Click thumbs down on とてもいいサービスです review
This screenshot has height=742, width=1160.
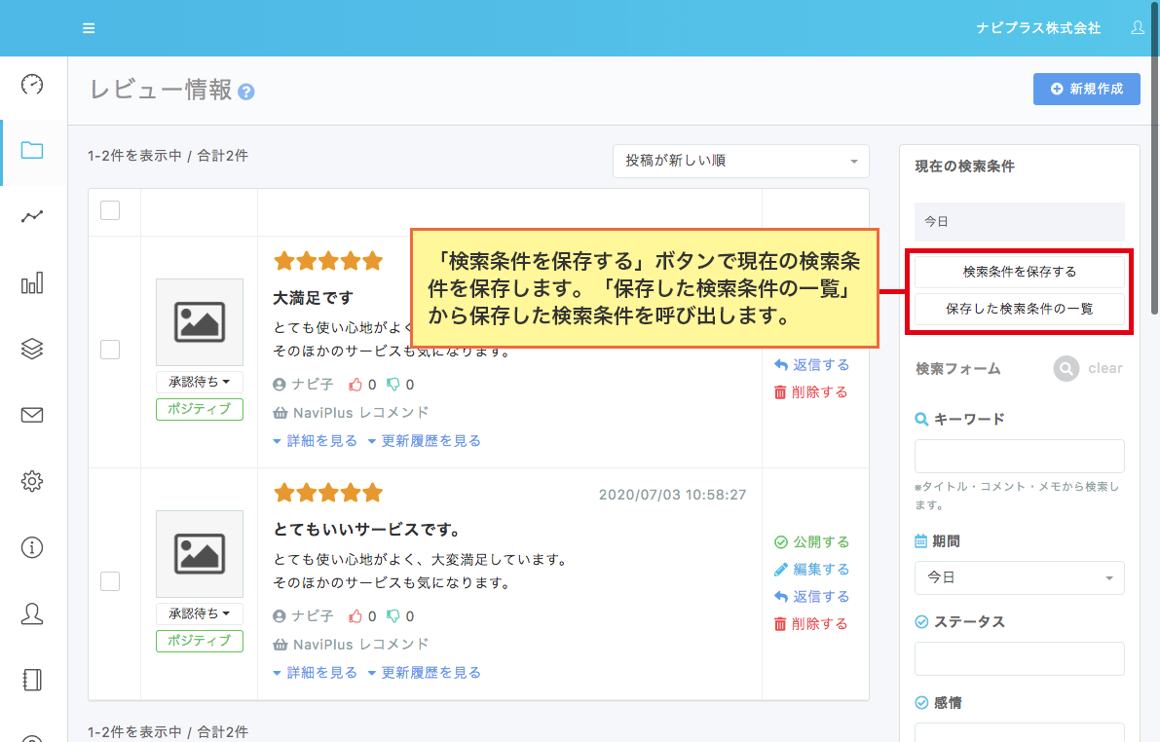click(x=393, y=616)
